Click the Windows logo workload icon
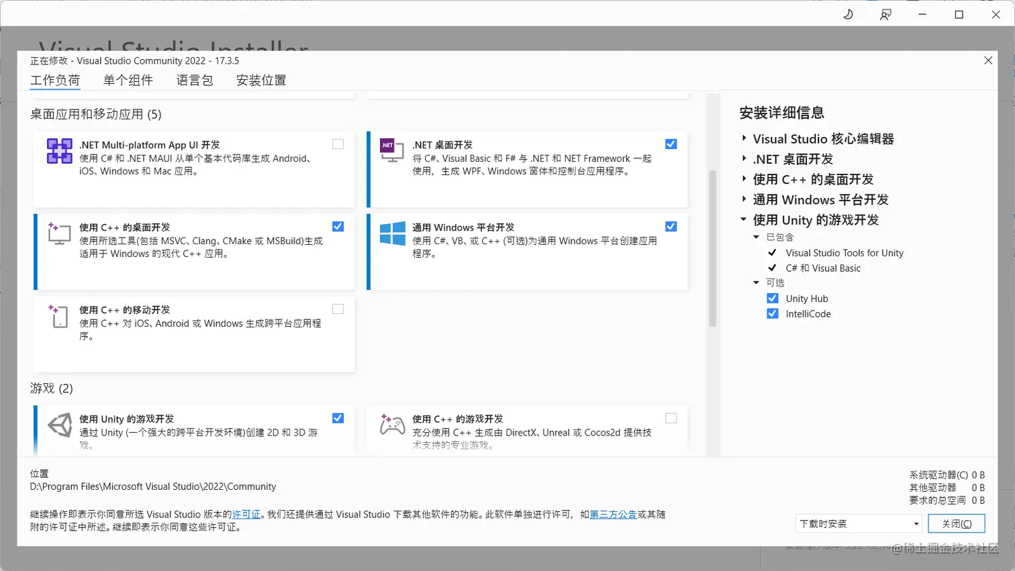The height and width of the screenshot is (571, 1015). pos(393,233)
